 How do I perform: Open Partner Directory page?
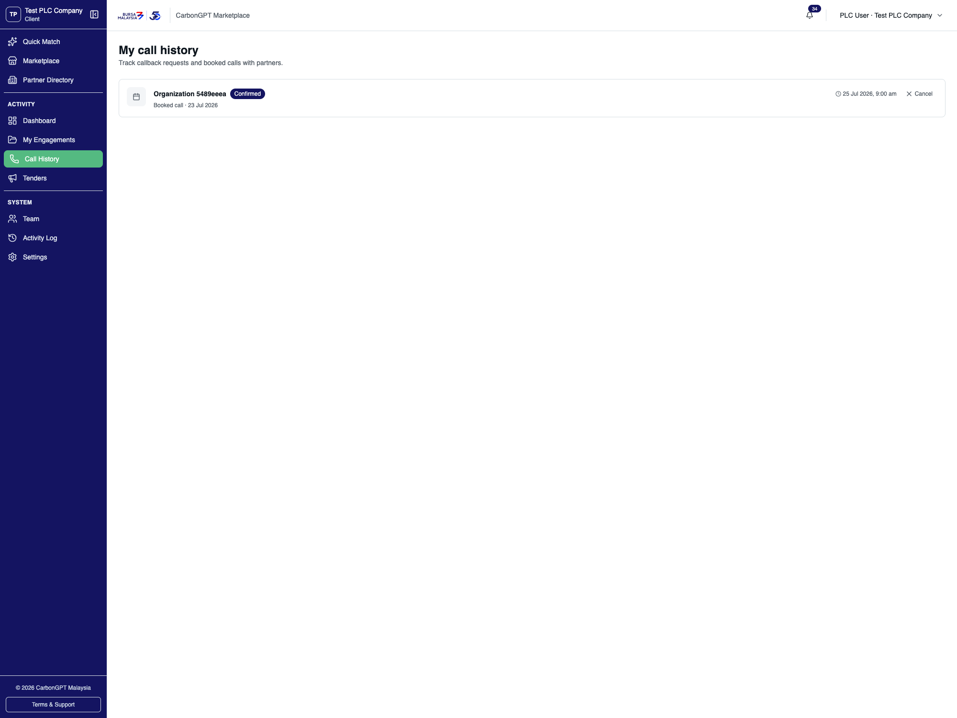53,80
